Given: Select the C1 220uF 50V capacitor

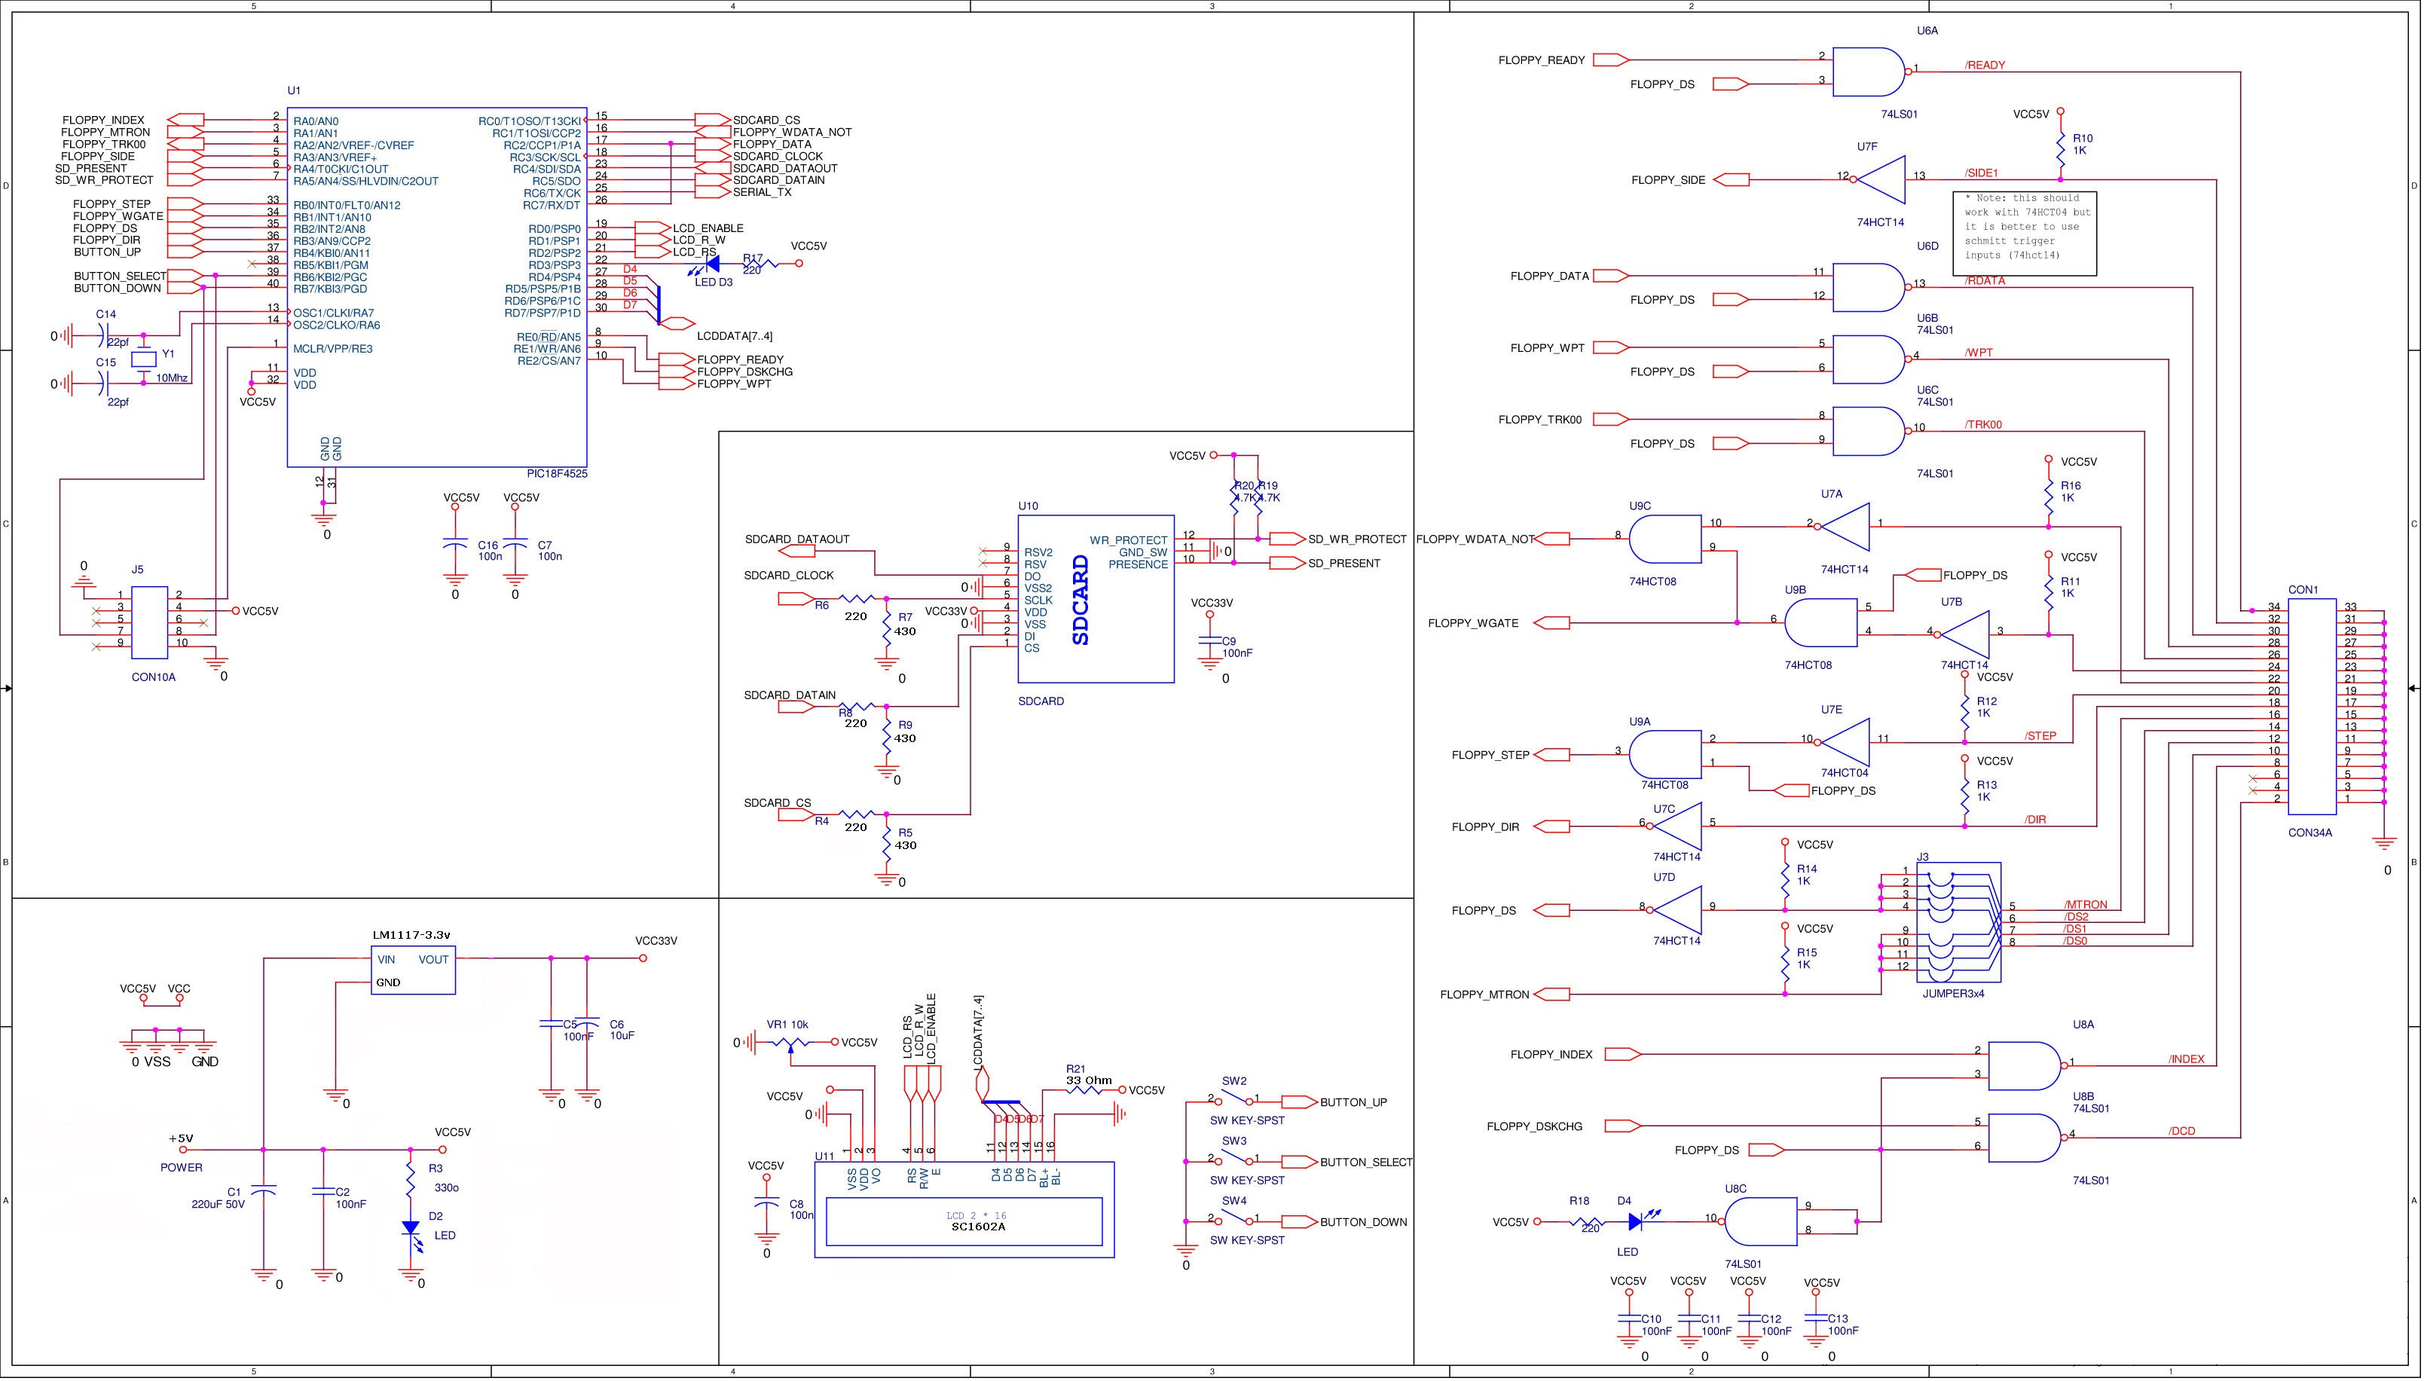Looking at the screenshot, I should pyautogui.click(x=264, y=1190).
